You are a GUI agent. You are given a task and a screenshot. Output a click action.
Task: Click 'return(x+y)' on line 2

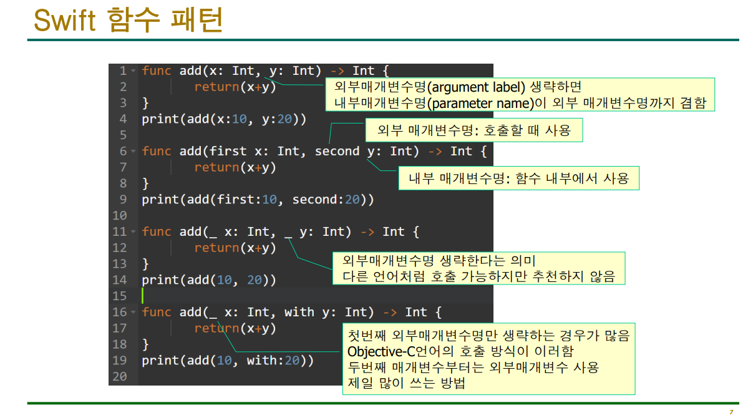(x=235, y=87)
